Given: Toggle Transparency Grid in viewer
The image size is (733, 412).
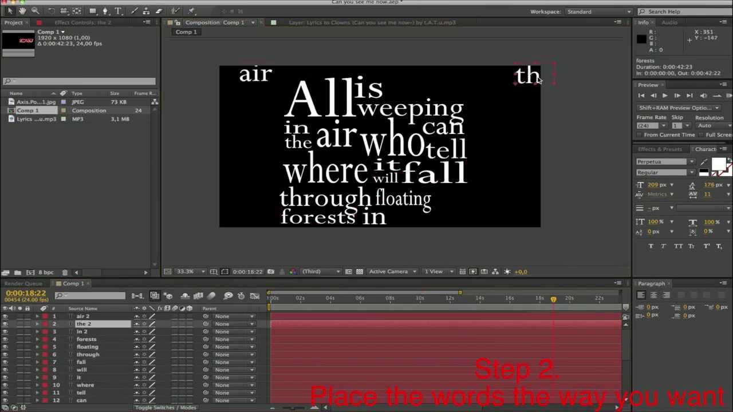Looking at the screenshot, I should pyautogui.click(x=360, y=272).
